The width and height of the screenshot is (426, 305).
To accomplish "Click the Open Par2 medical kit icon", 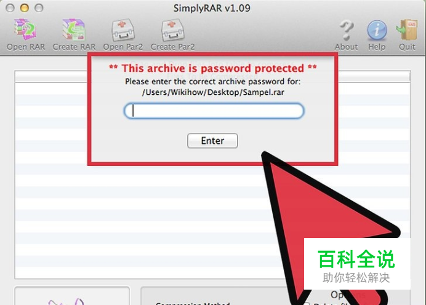I will pos(123,30).
